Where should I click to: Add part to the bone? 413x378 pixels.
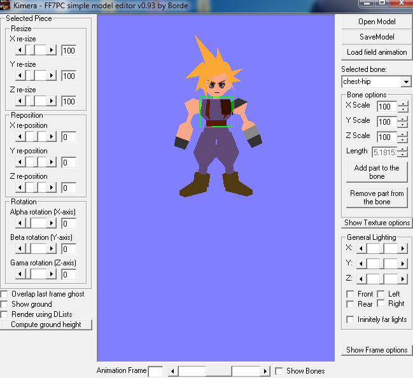pyautogui.click(x=377, y=172)
